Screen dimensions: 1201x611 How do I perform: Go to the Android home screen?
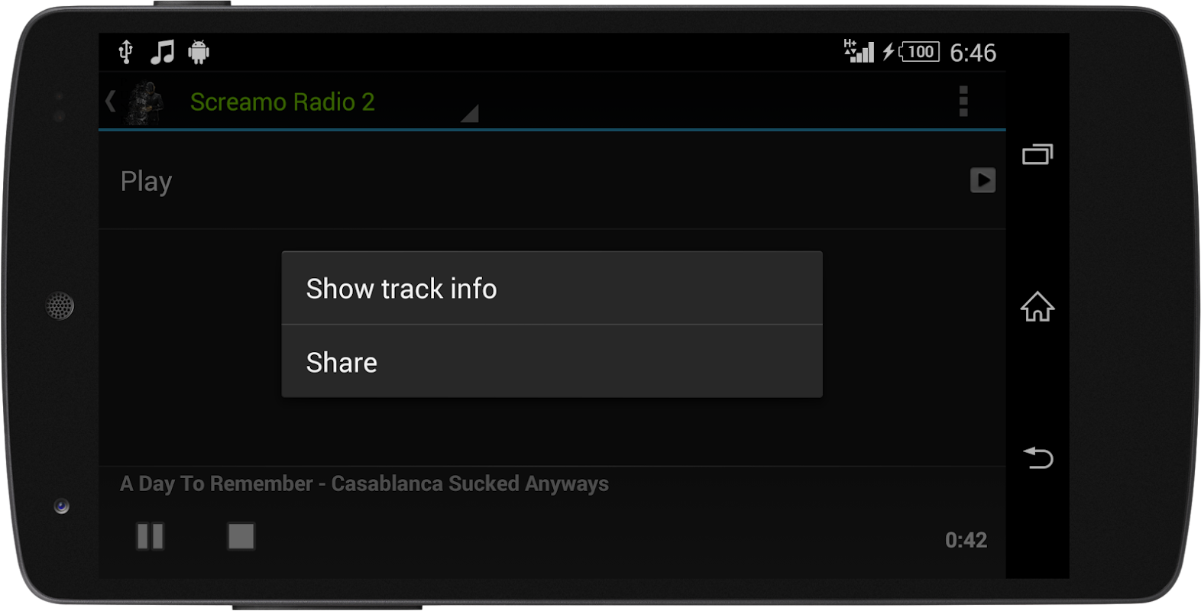click(x=1038, y=306)
